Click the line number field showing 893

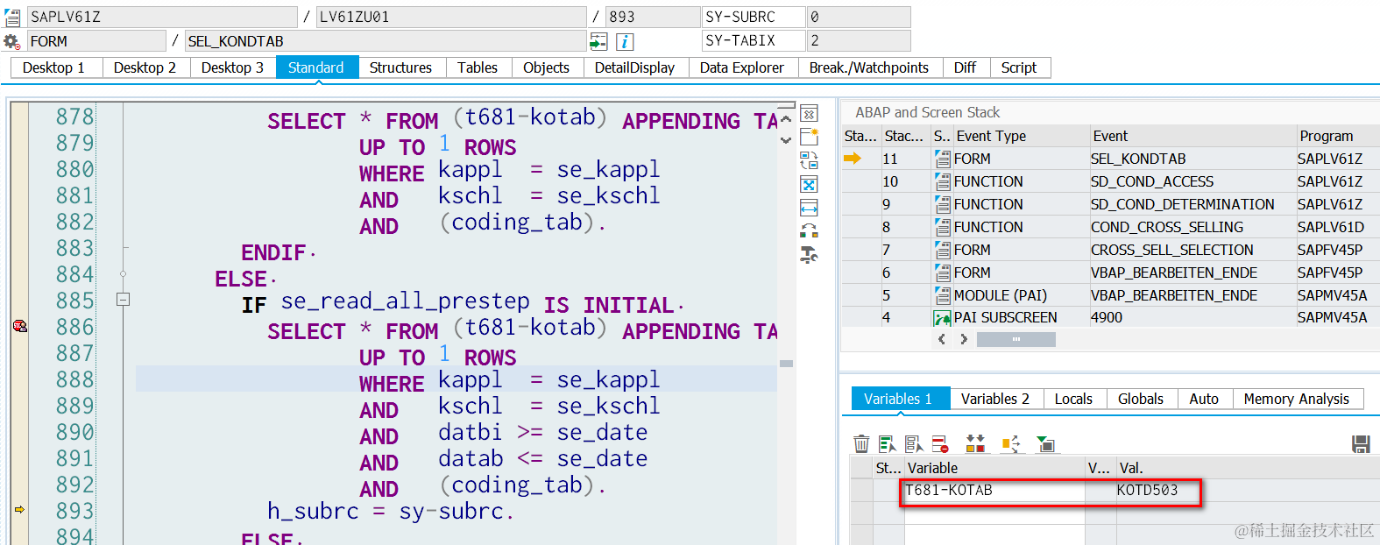pyautogui.click(x=652, y=17)
